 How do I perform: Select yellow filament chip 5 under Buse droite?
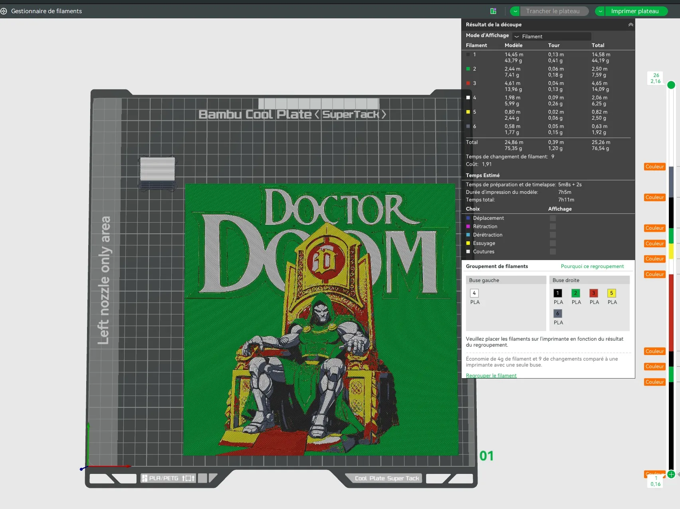coord(612,293)
